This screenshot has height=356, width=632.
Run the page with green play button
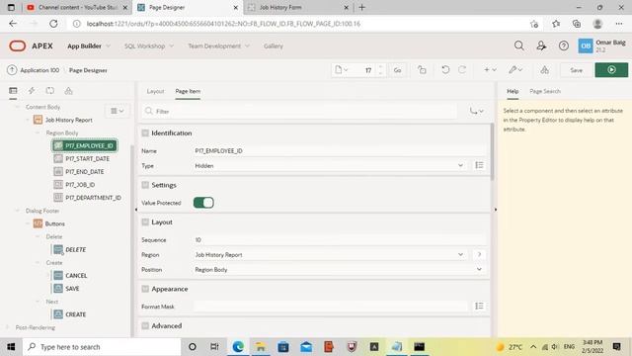(611, 70)
